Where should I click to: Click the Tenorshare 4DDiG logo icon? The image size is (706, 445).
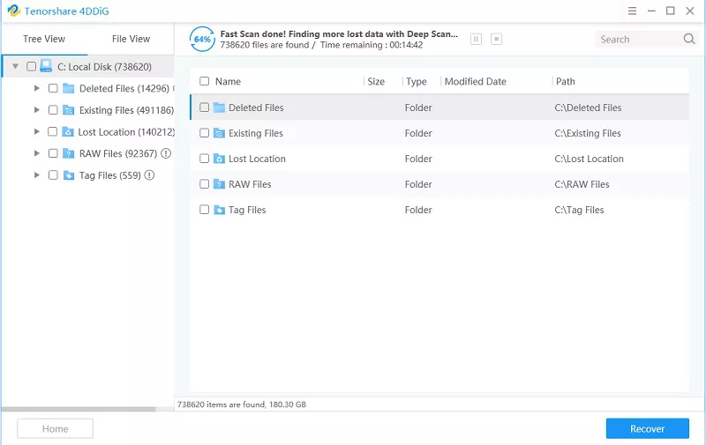[14, 11]
